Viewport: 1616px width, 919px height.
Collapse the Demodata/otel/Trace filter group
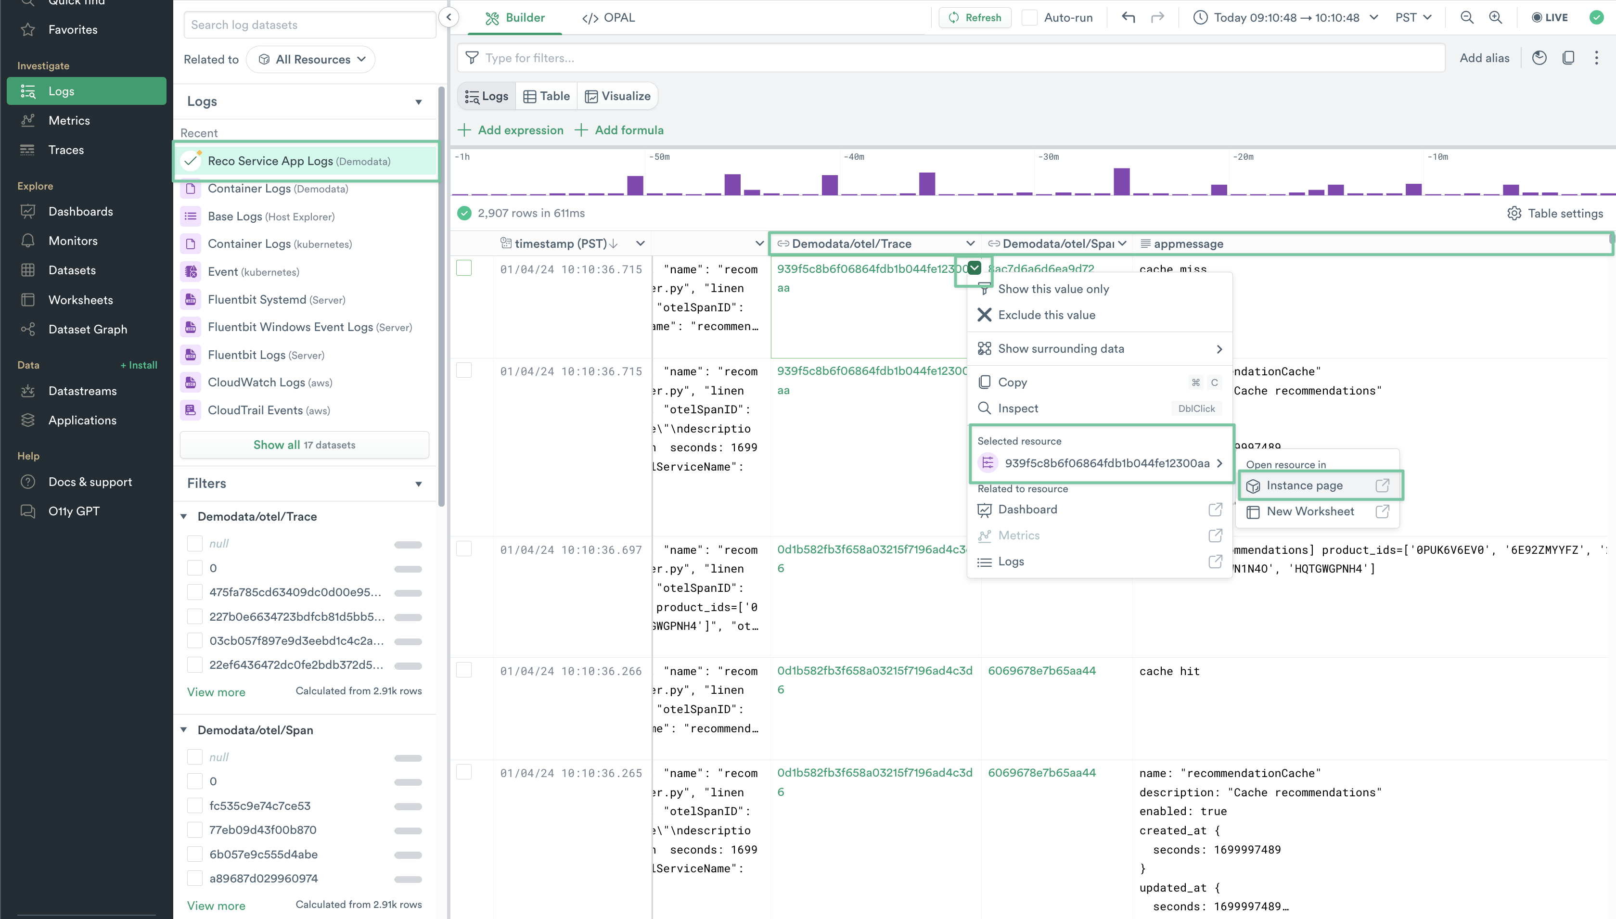(184, 516)
